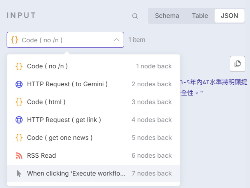Switch to Table view
The image size is (250, 188).
click(200, 16)
